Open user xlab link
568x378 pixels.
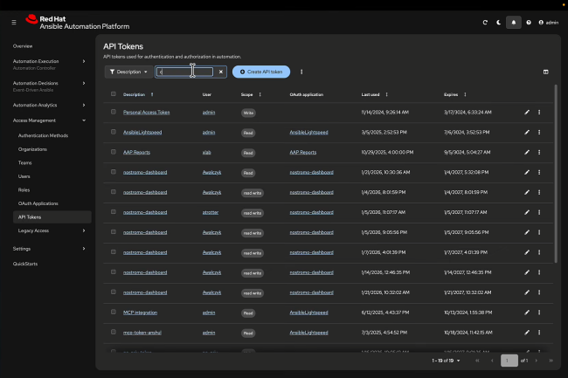coord(206,152)
